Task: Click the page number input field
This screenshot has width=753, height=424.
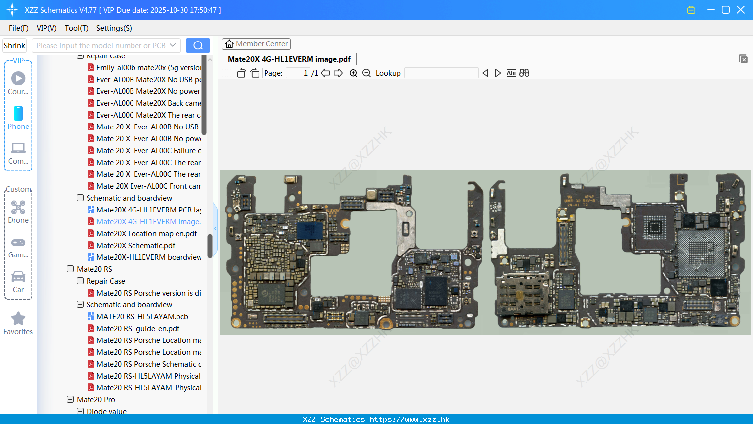Action: [x=298, y=73]
